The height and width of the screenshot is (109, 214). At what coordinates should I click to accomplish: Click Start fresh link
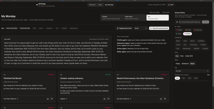tap(166, 12)
